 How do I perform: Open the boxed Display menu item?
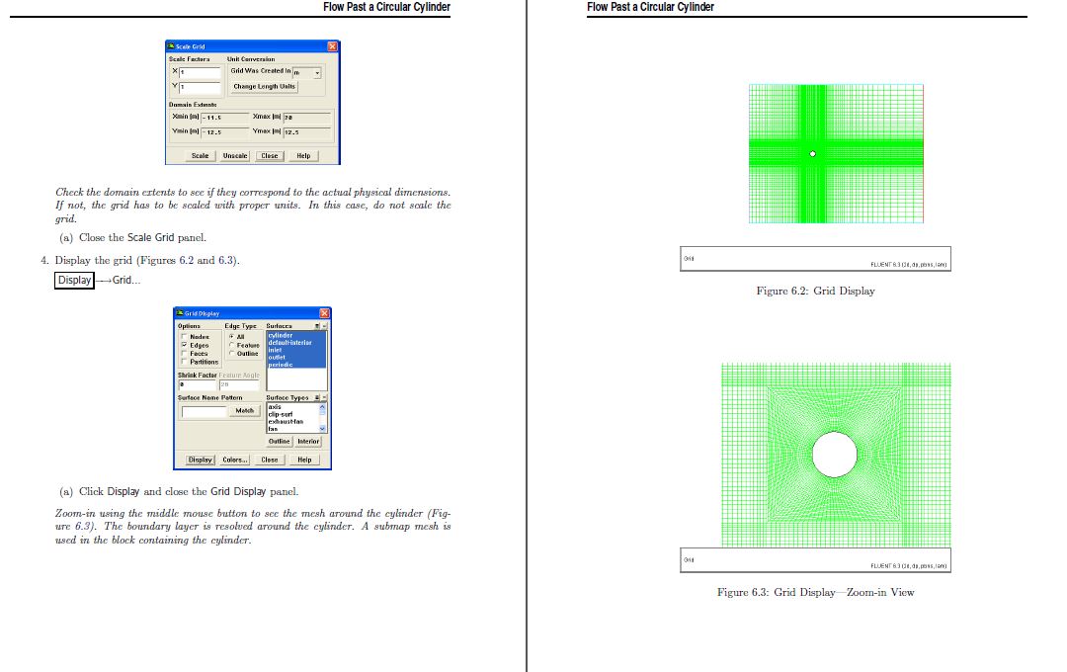(x=74, y=281)
